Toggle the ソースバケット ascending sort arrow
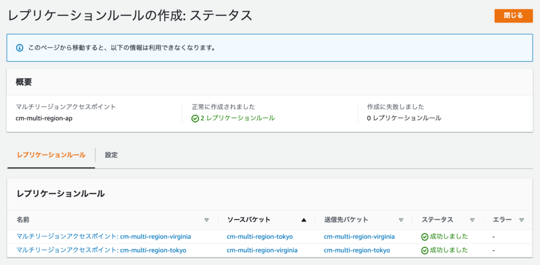Viewport: 540px width, 265px height. tap(304, 220)
